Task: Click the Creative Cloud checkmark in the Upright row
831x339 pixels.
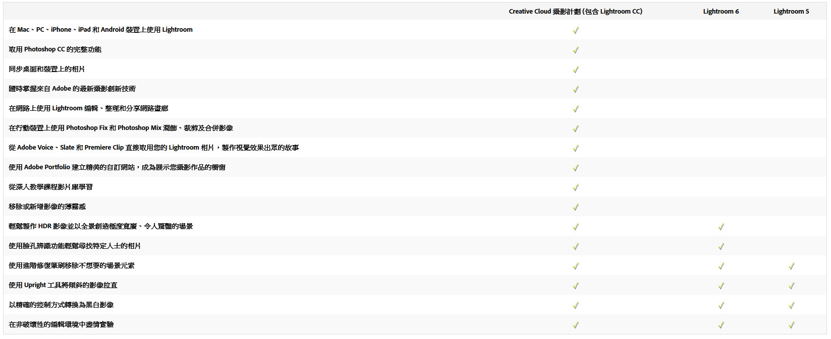Action: pos(576,286)
